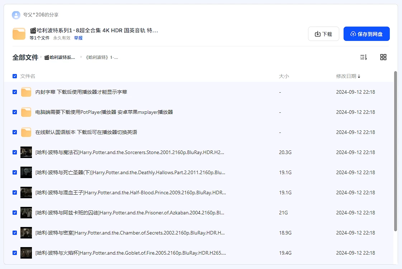Viewport: 402px width, 269px height.
Task: Click the 文件名 column header
Action: 28,76
